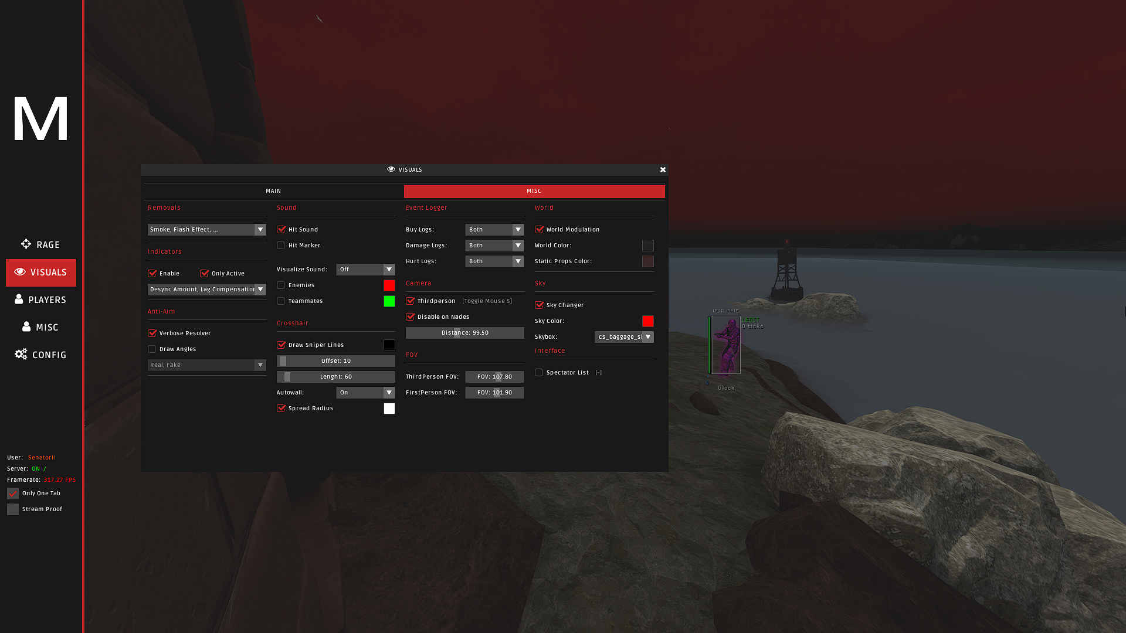1126x633 pixels.
Task: Select the MISC tab in Visuals
Action: pyautogui.click(x=534, y=191)
